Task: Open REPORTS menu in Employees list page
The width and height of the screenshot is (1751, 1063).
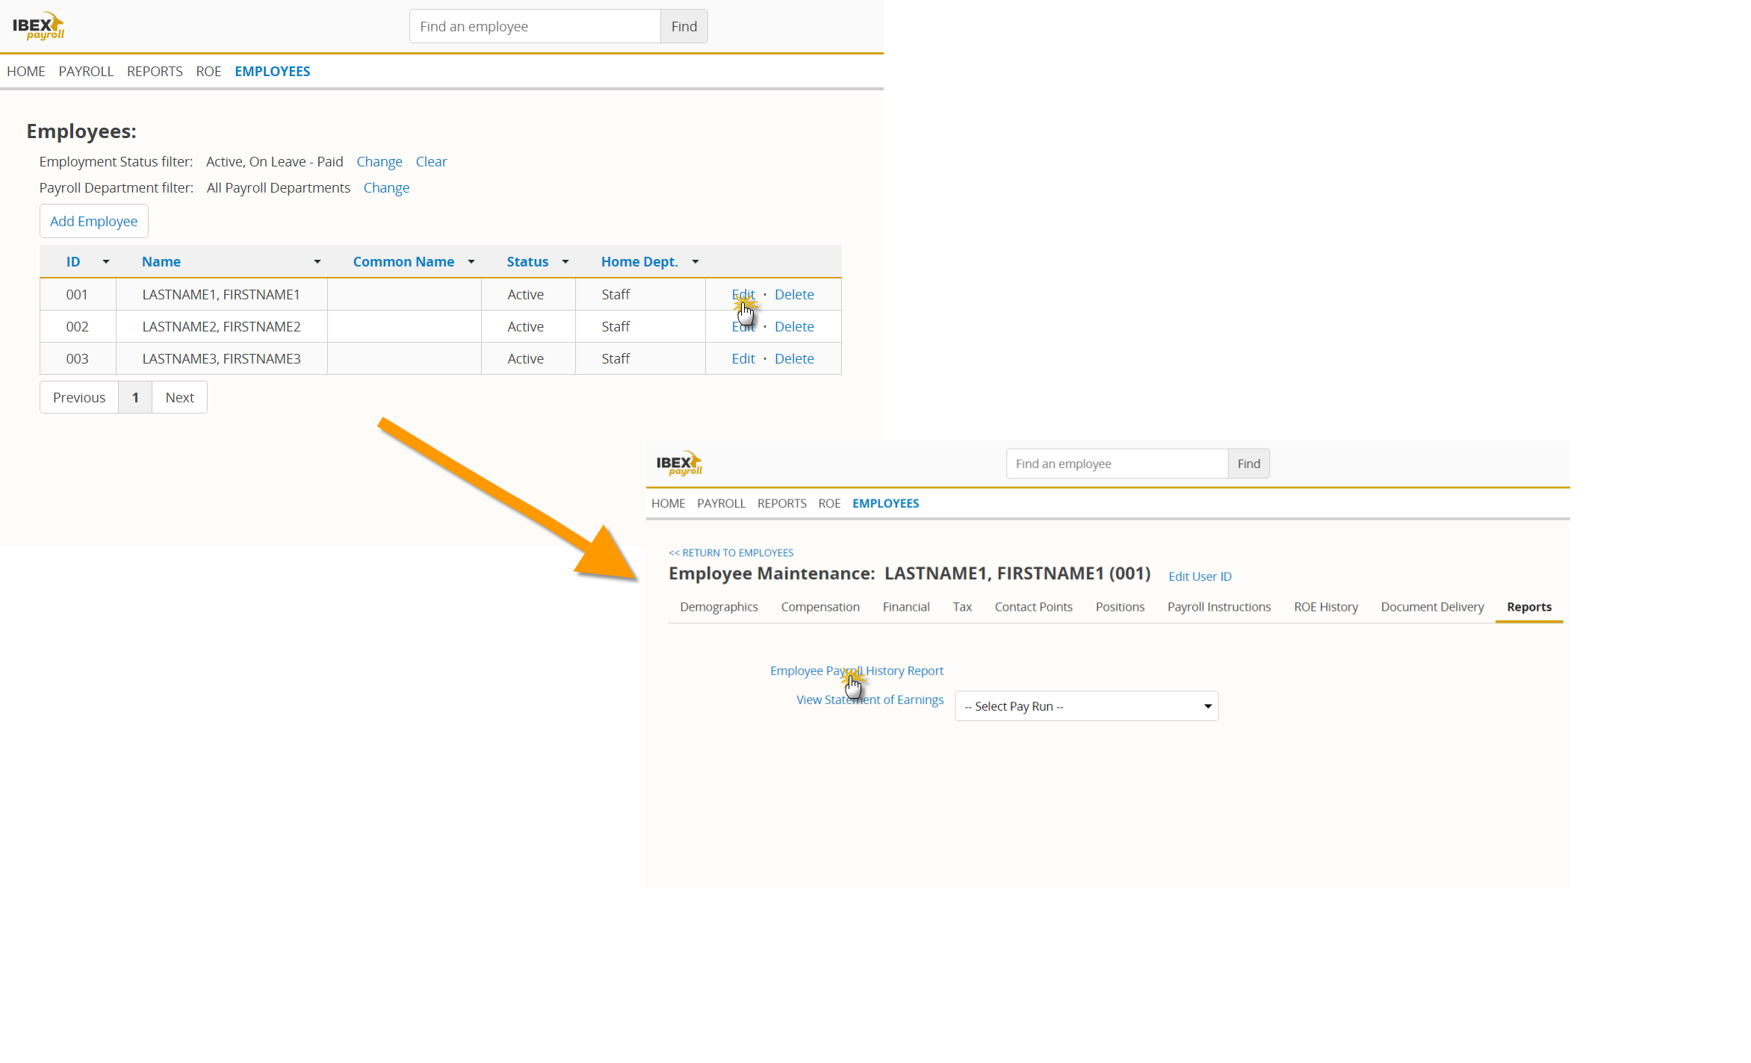Action: [155, 72]
